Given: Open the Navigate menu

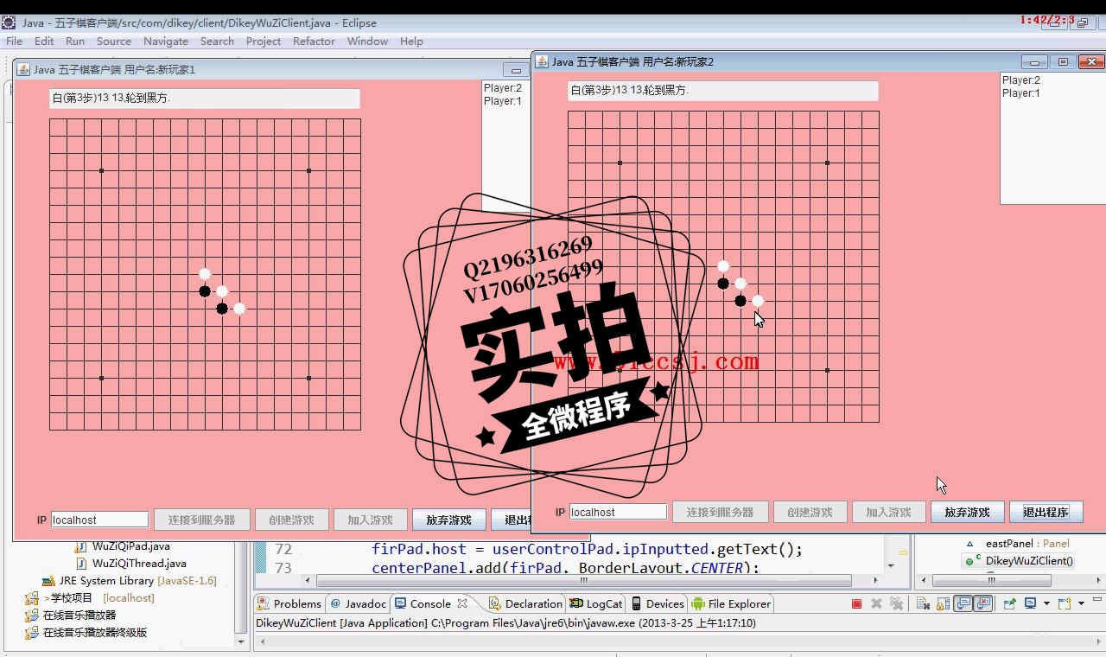Looking at the screenshot, I should (166, 41).
